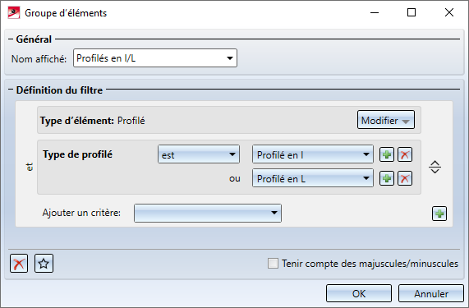The image size is (469, 308).
Task: Collapse the Général section
Action: tap(11, 39)
